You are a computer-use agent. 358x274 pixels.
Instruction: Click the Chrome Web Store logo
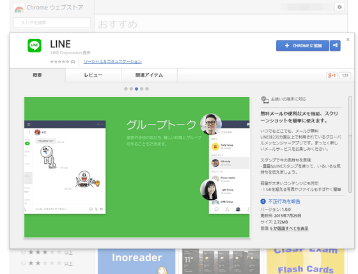pos(19,8)
